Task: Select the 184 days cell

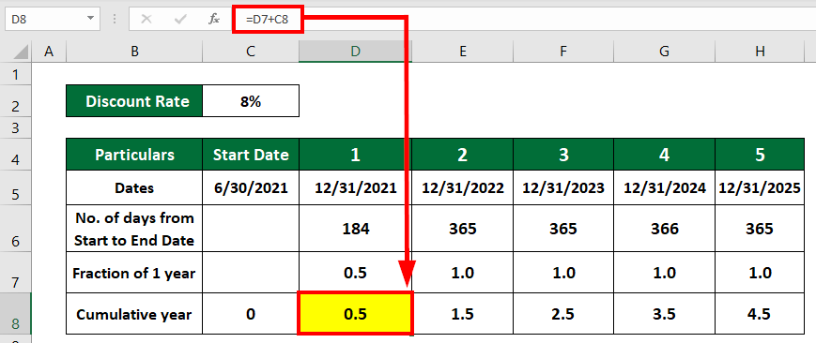Action: click(355, 230)
